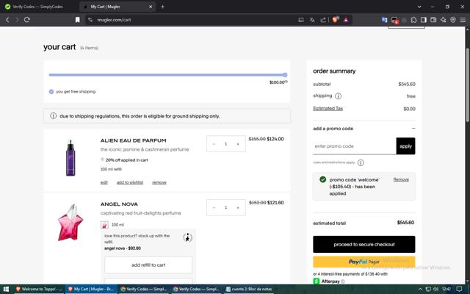Show hidden system tray icons chevron
This screenshot has width=470, height=294.
coord(420,289)
